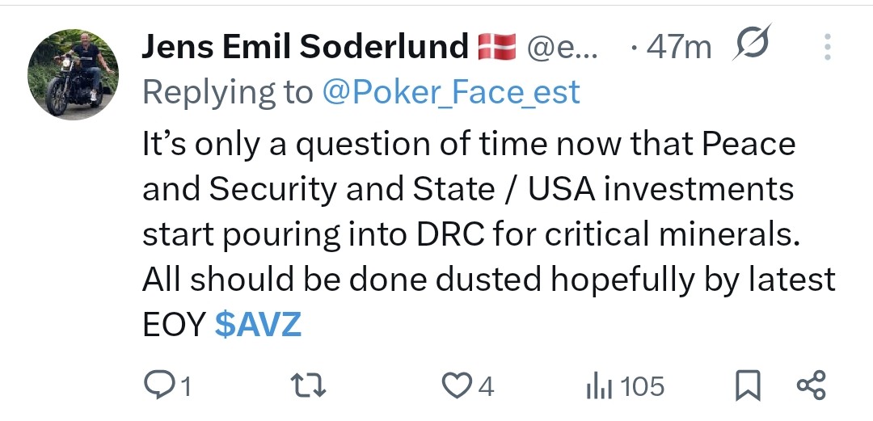
Task: Open view analytics bar chart icon
Action: 600,386
